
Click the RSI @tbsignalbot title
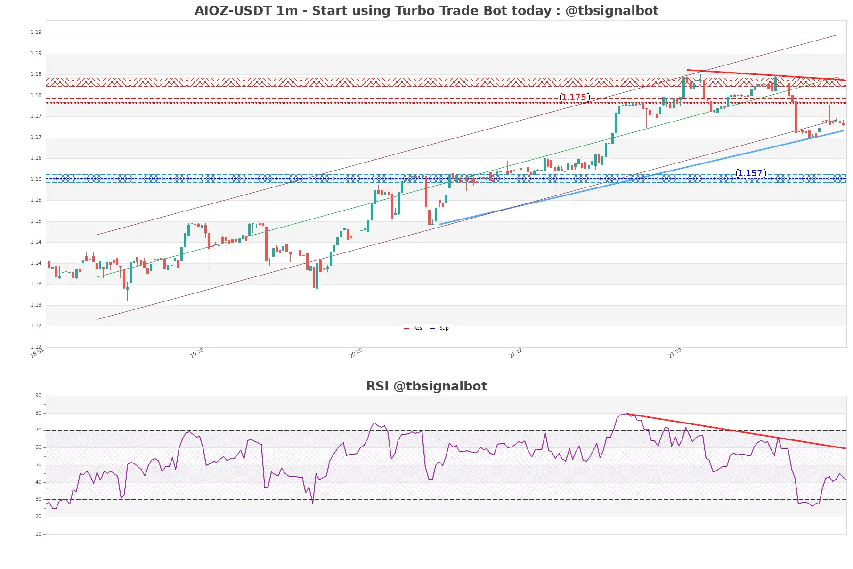click(x=426, y=386)
